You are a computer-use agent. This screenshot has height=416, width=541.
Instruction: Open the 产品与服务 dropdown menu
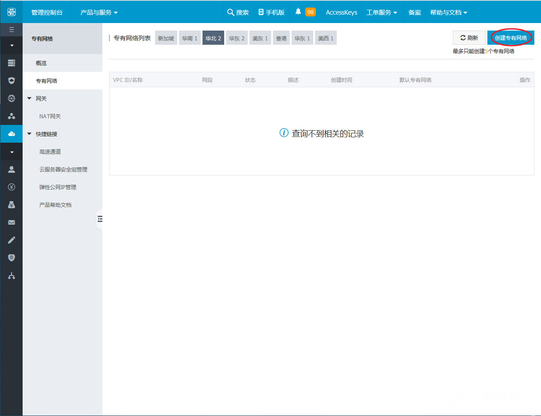99,12
